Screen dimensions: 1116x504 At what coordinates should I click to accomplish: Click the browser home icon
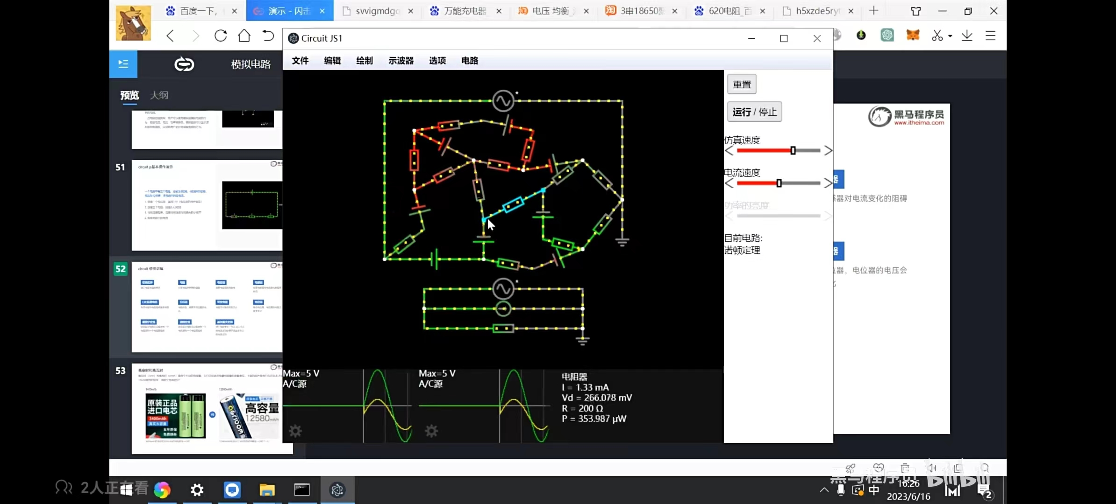click(244, 36)
